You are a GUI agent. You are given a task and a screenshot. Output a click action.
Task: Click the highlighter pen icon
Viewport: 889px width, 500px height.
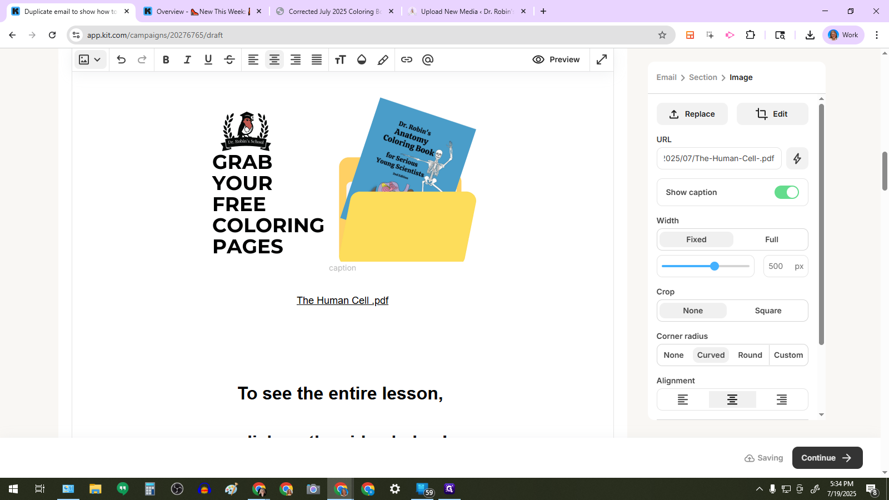pos(383,60)
